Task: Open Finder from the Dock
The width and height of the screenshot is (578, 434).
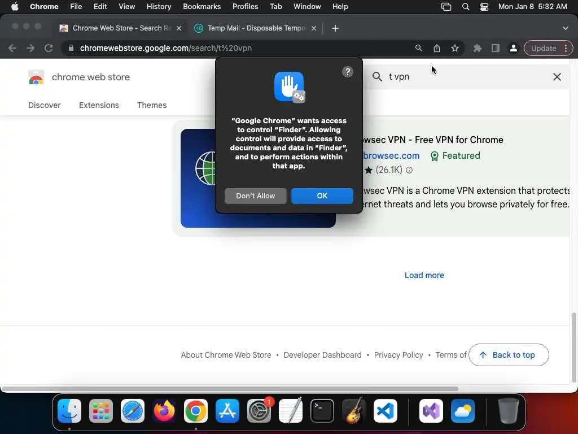Action: point(69,411)
